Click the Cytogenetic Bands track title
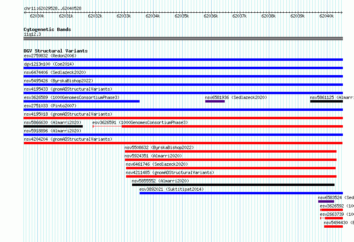This screenshot has width=354, height=242. click(x=47, y=29)
